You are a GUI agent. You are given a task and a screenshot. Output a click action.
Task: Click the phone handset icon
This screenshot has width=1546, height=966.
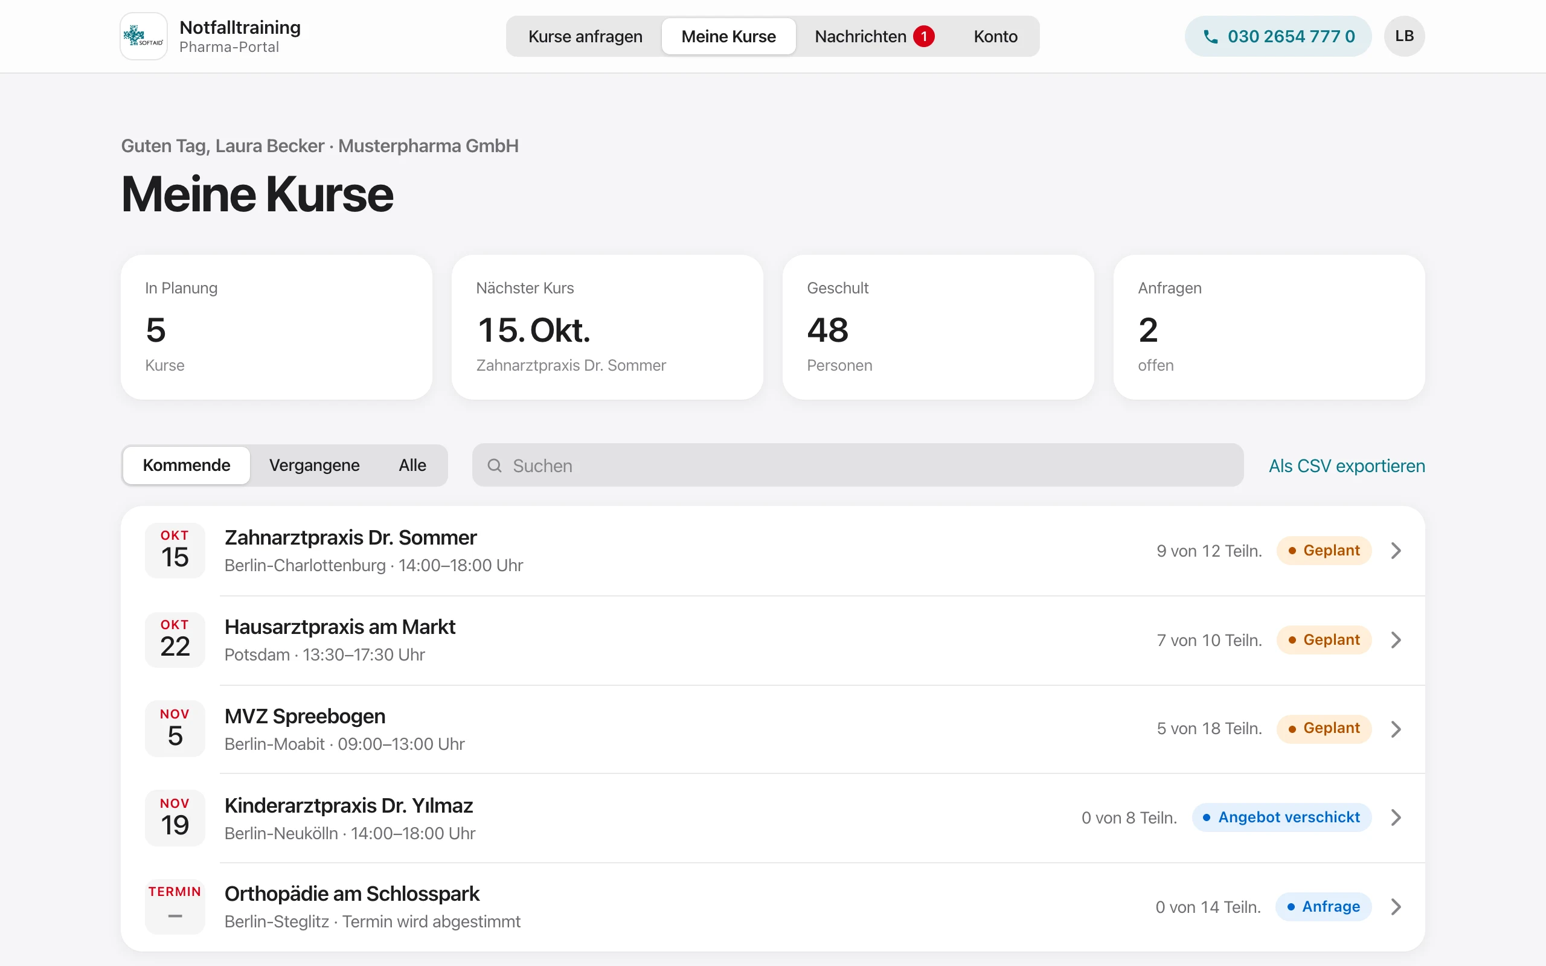(1210, 36)
